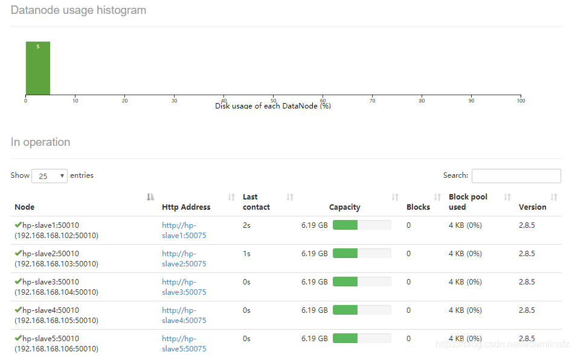
Task: Click the green checkmark beside hp-slave2
Action: click(18, 253)
